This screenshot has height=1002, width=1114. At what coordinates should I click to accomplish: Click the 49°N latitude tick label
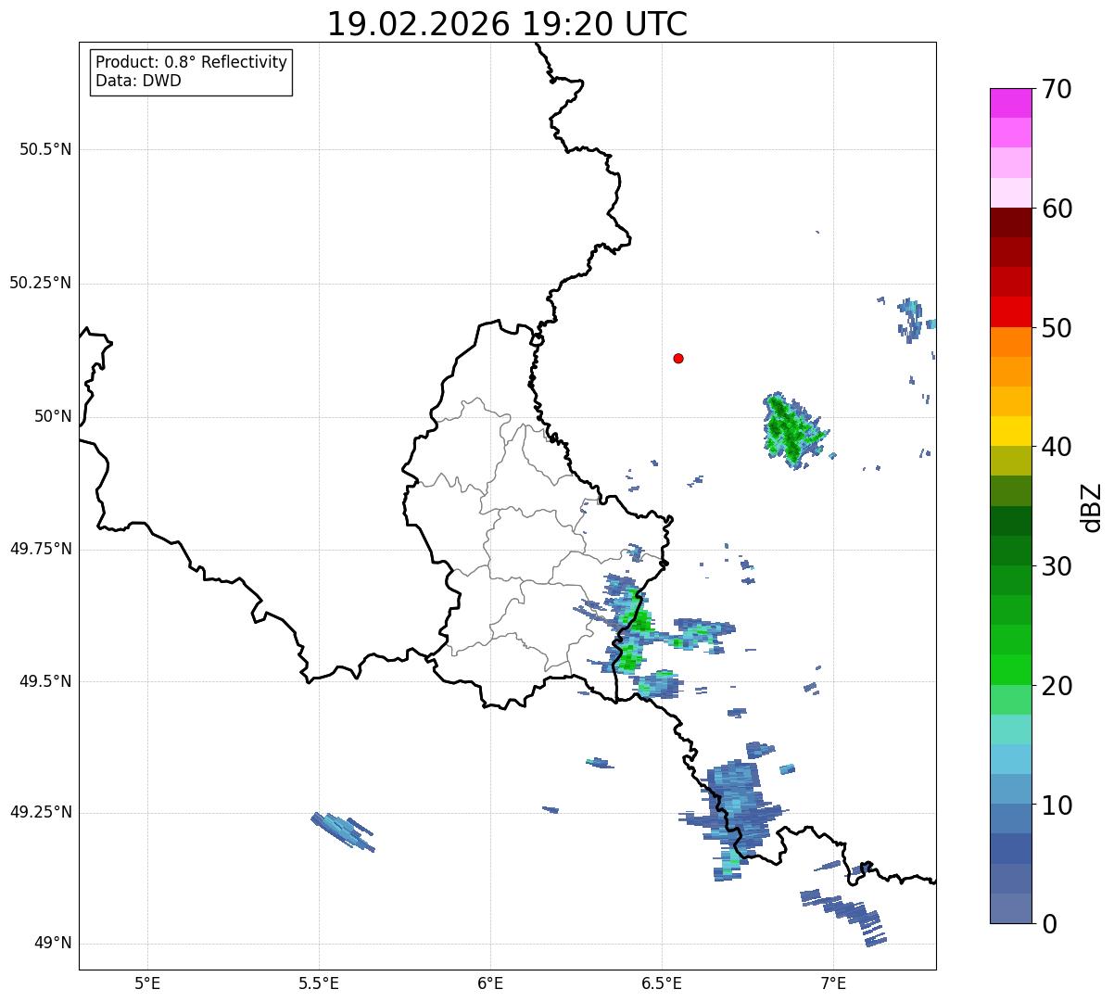tap(53, 943)
